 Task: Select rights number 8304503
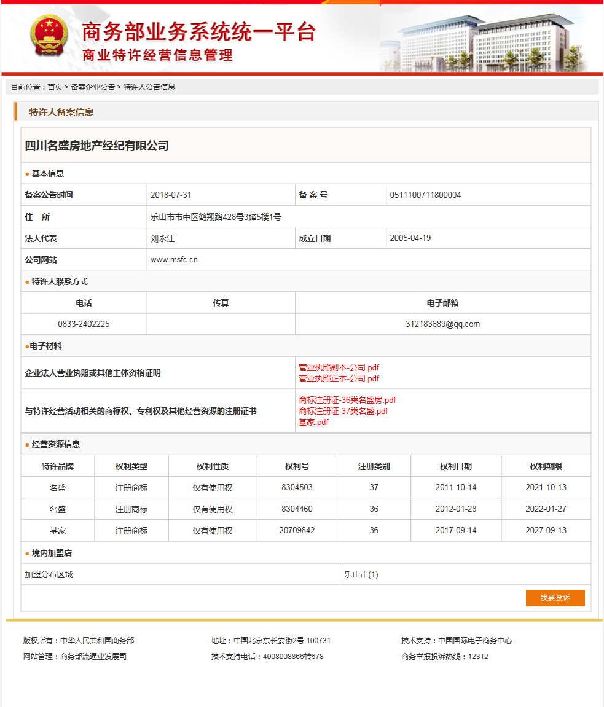297,488
